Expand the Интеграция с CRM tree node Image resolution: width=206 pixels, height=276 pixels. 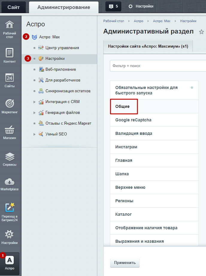[34, 102]
